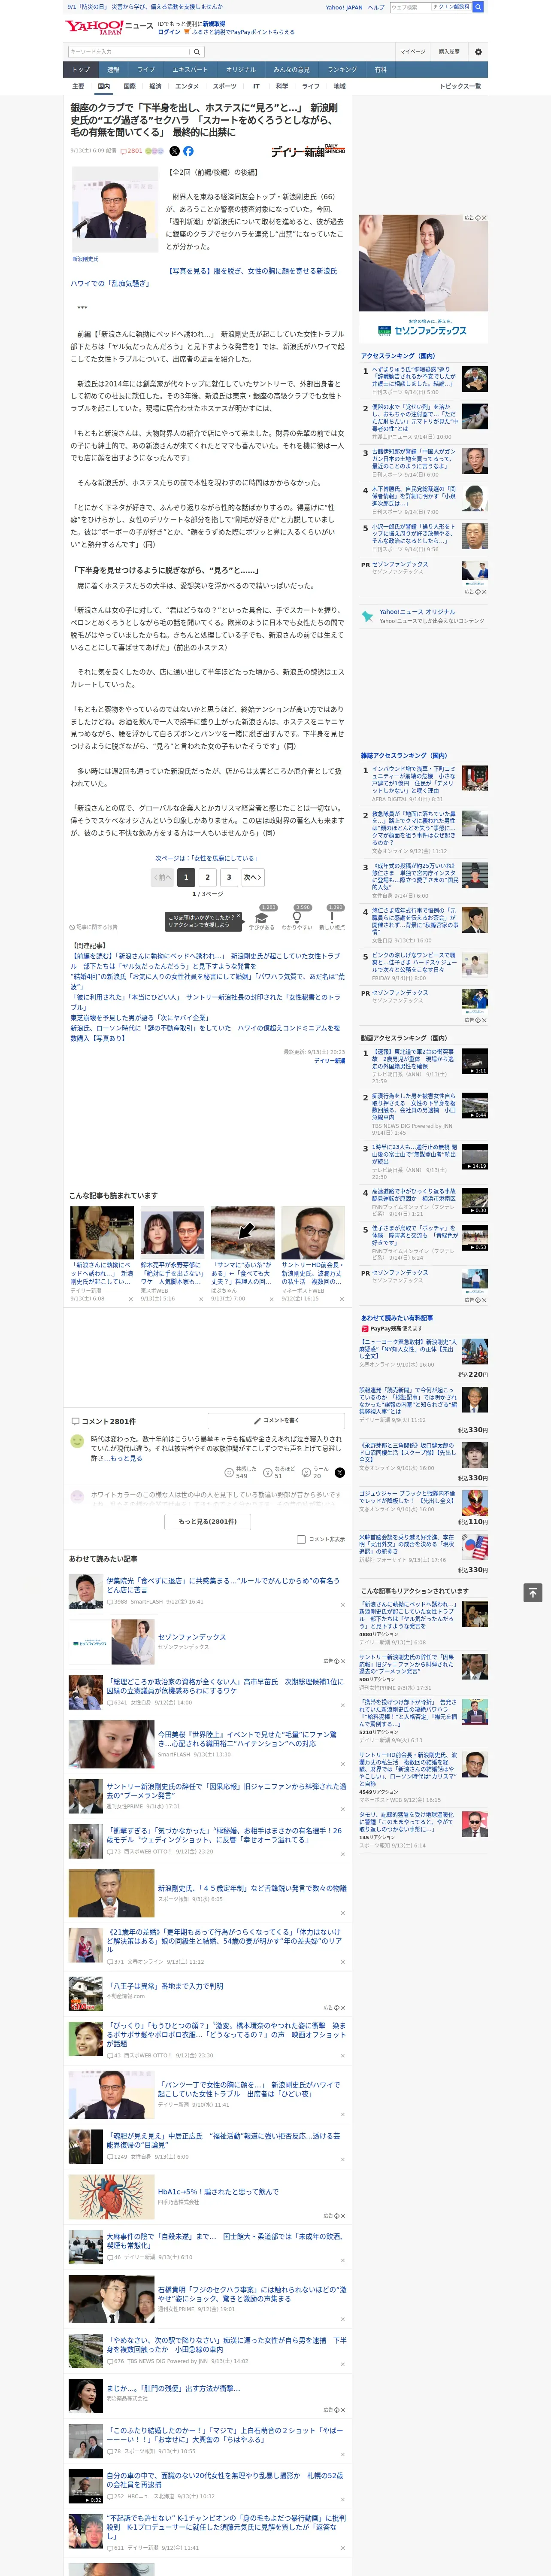The width and height of the screenshot is (551, 2576).
Task: Share article via Facebook icon under headline
Action: click(x=188, y=151)
